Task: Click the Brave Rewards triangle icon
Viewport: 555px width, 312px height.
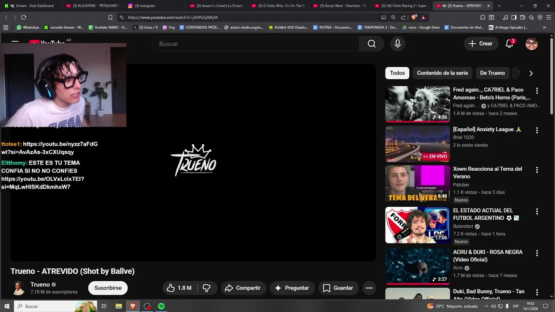Action: 423,17
